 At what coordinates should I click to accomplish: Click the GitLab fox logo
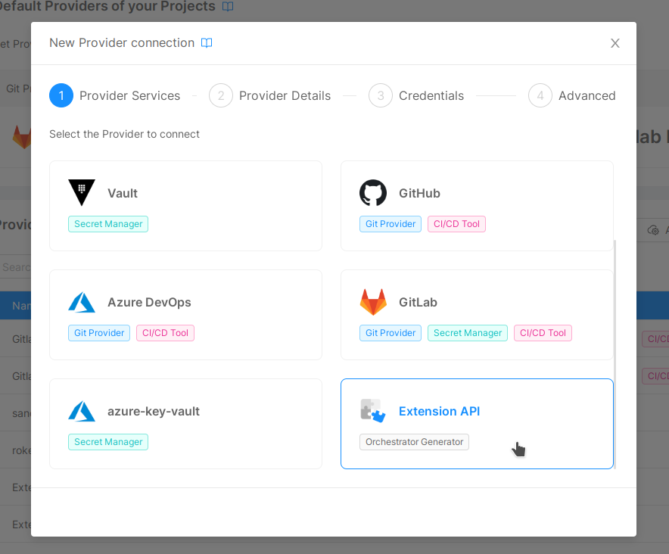(x=373, y=301)
